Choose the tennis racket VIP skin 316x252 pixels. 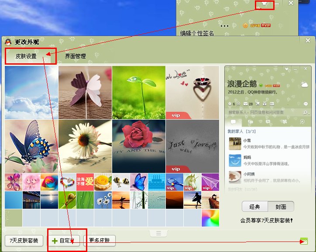(x=175, y=182)
